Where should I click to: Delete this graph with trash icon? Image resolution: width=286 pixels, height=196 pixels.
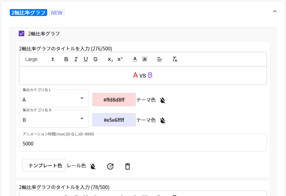click(127, 166)
